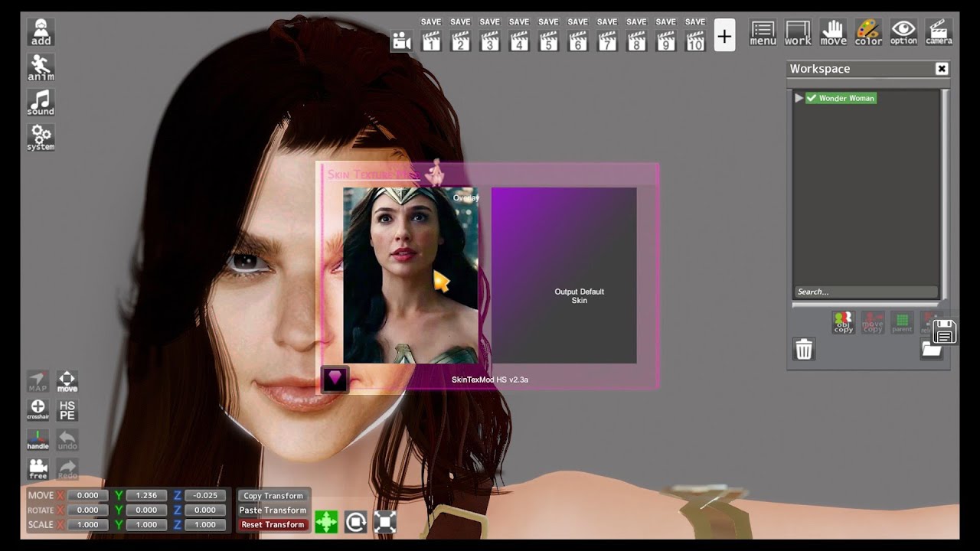Open the folder icon in Workspace

(930, 350)
